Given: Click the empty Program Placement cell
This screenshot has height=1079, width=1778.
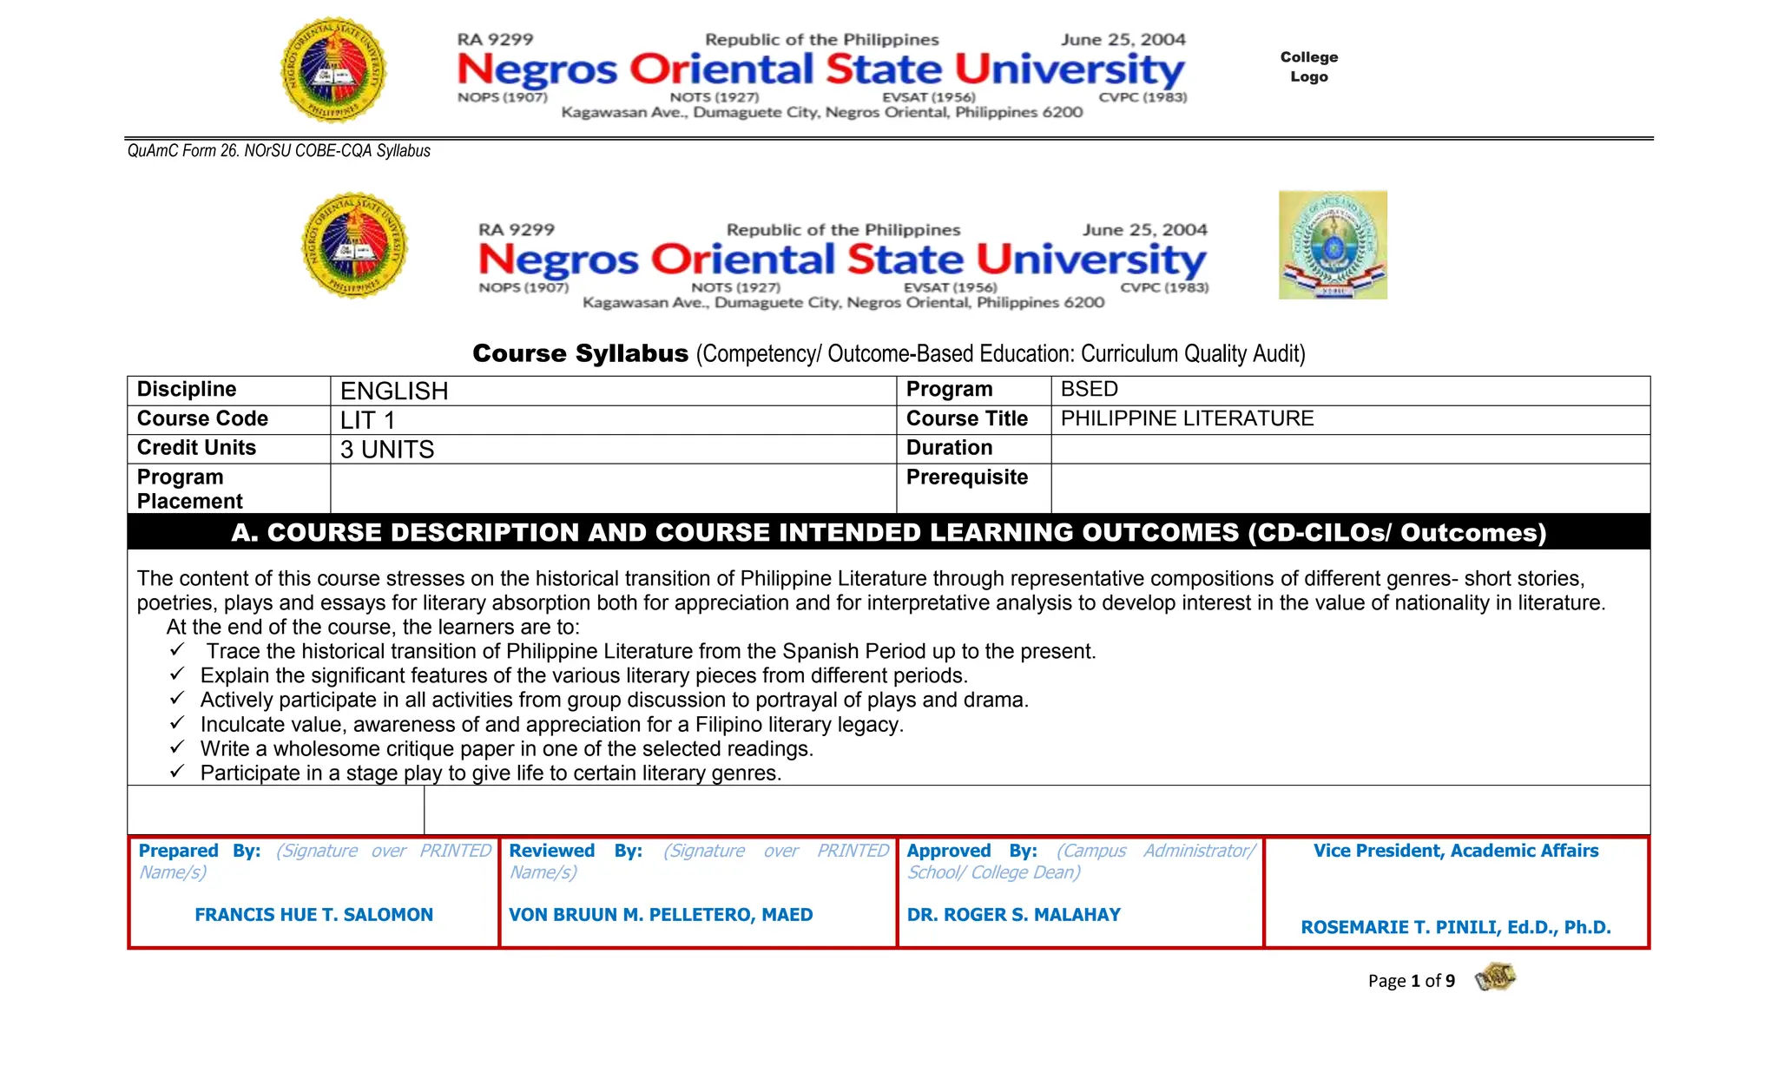Looking at the screenshot, I should pos(612,488).
